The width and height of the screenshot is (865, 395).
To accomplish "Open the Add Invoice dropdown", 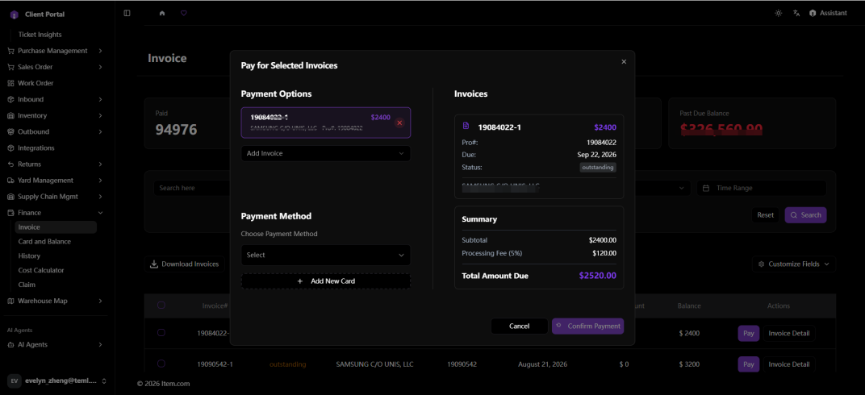I will (x=325, y=153).
